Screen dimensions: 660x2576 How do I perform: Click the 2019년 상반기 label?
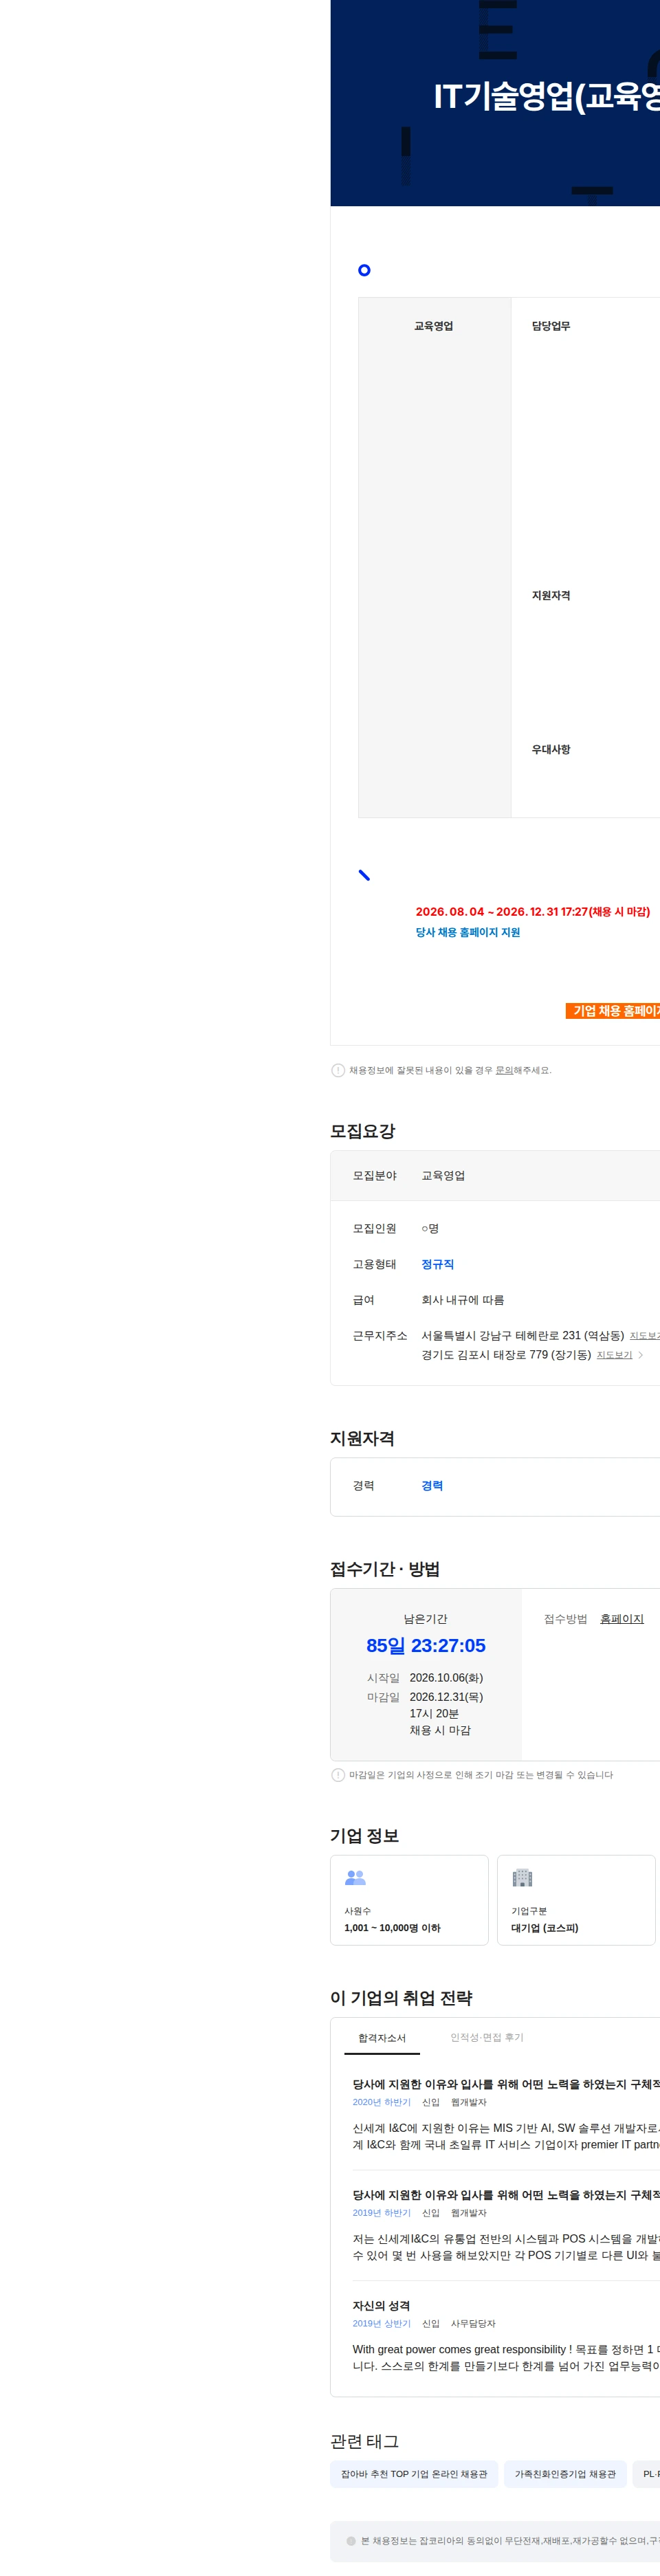[x=381, y=2323]
